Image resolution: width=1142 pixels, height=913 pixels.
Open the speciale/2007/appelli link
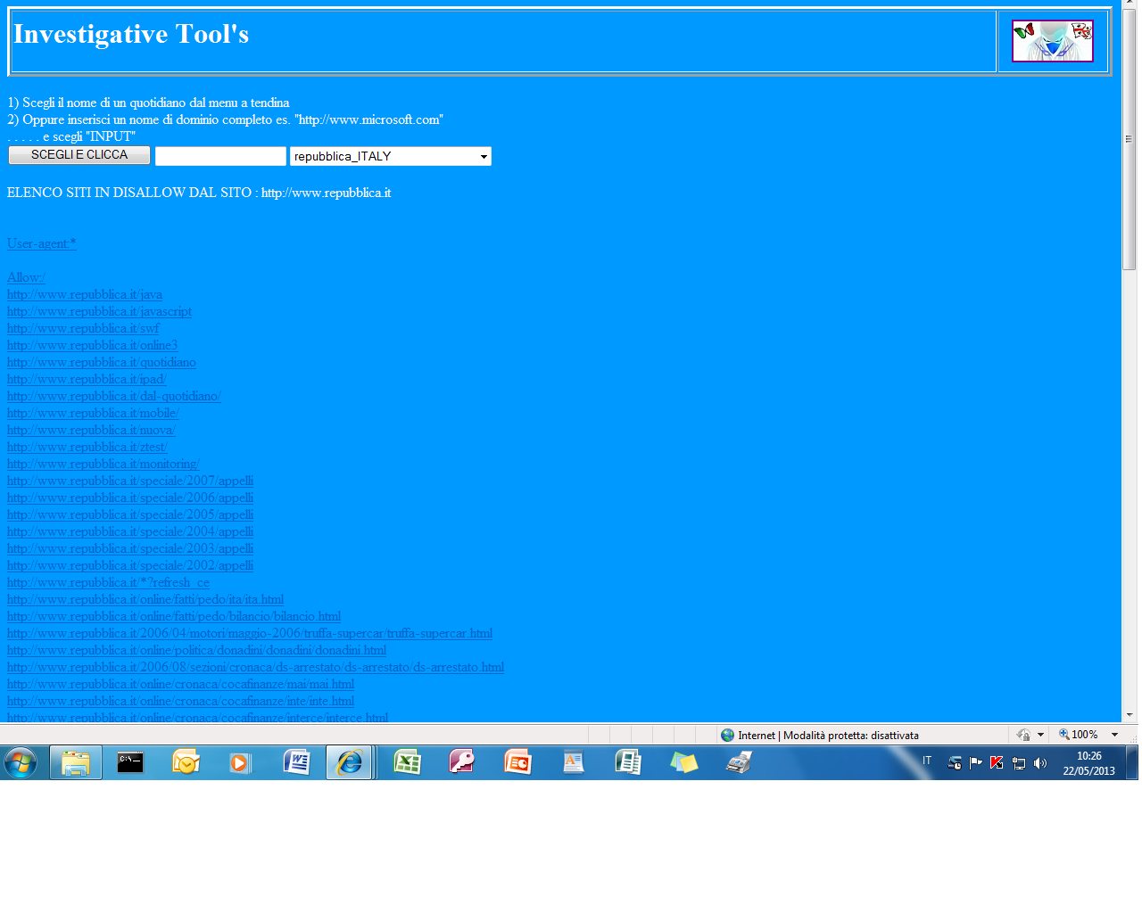pos(130,481)
